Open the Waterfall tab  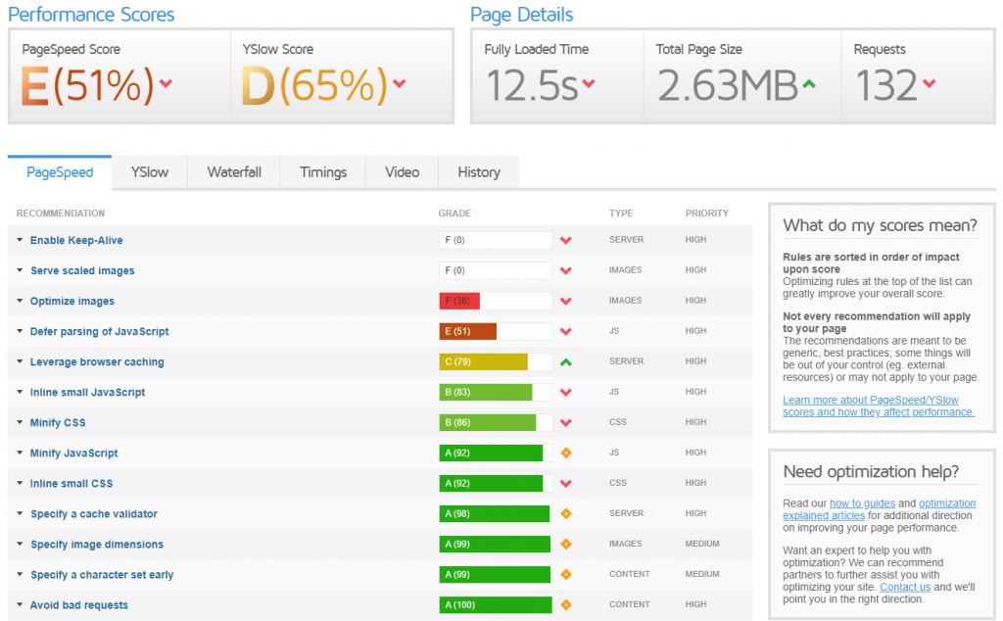point(234,172)
